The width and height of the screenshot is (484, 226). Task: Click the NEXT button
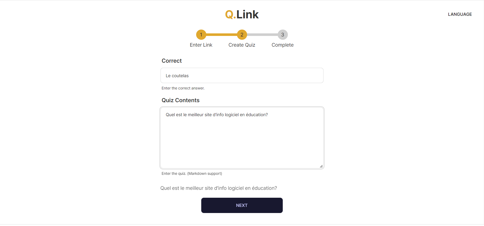click(x=242, y=205)
